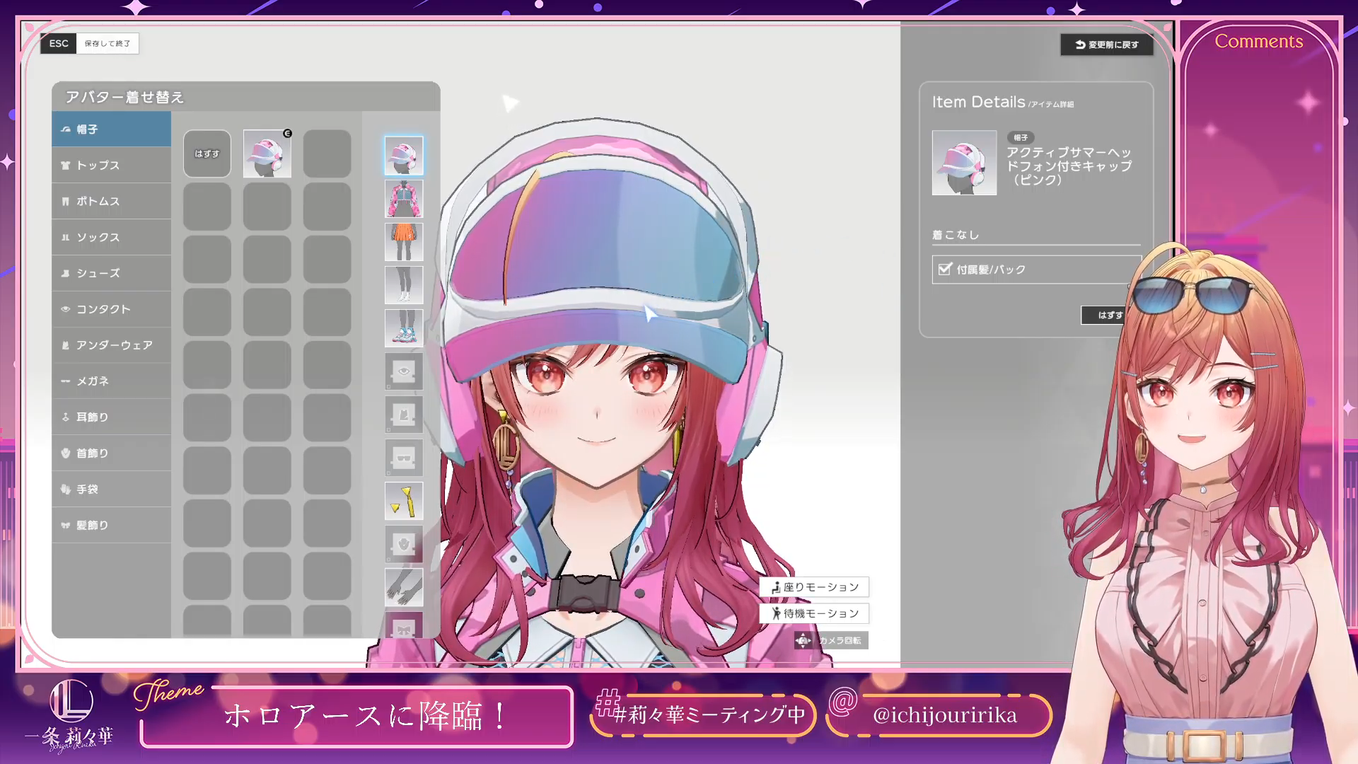The image size is (1358, 764).
Task: Click the shoe icon beside シューズ
Action: (x=66, y=273)
